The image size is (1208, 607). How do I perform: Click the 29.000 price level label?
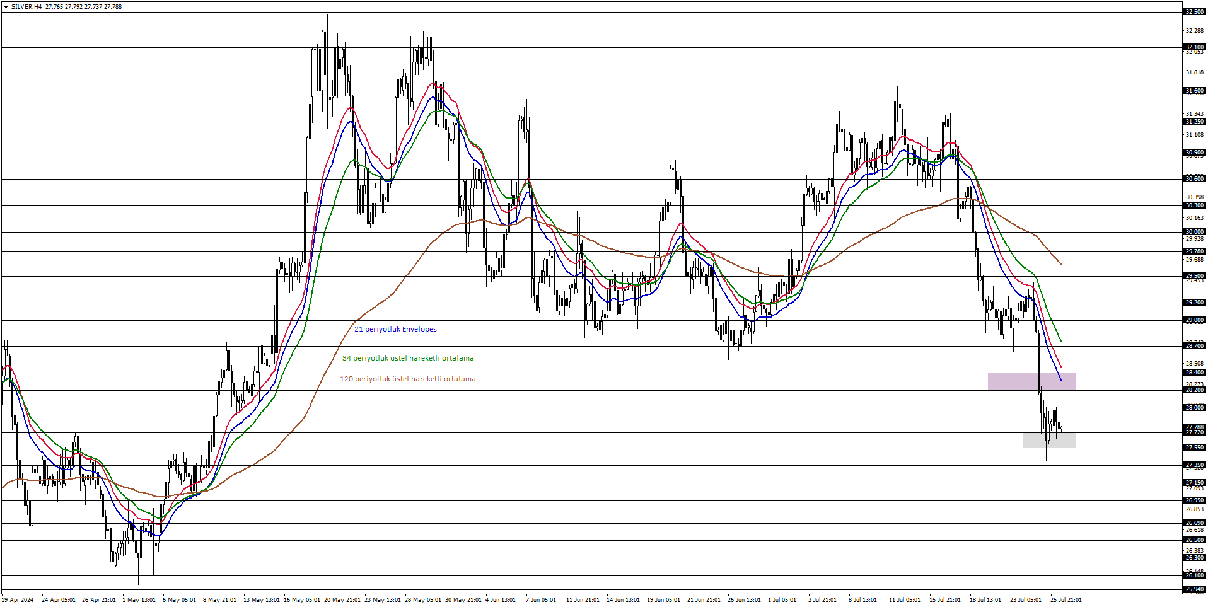[x=1195, y=320]
